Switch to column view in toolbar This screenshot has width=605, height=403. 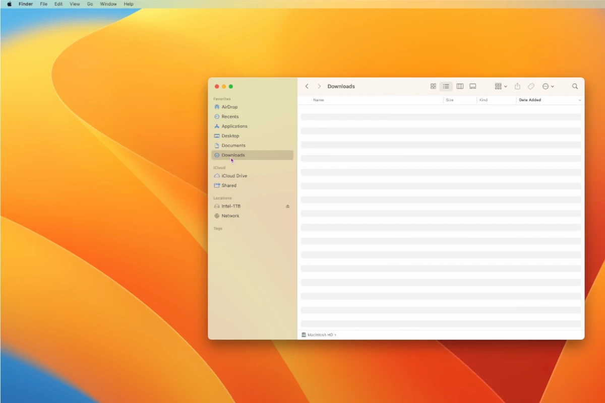point(460,87)
